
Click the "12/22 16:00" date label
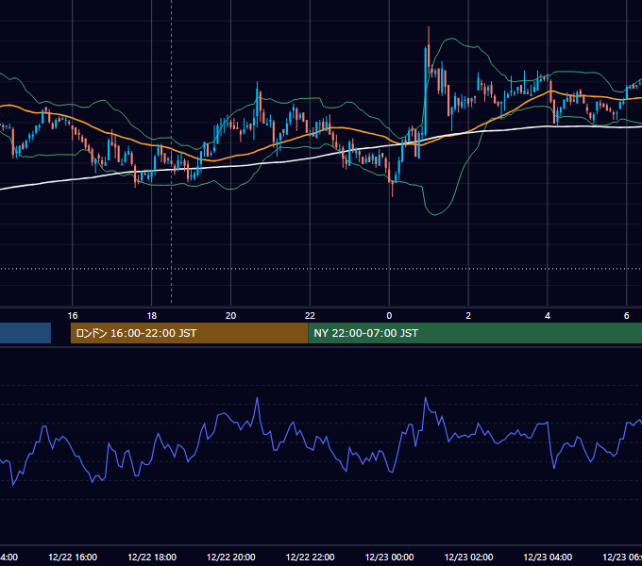click(73, 557)
